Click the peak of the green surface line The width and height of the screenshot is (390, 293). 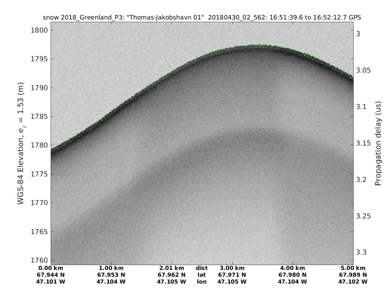(x=257, y=45)
